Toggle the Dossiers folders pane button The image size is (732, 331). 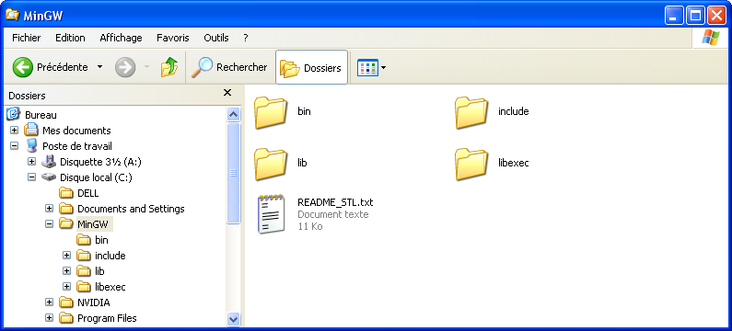[x=311, y=68]
